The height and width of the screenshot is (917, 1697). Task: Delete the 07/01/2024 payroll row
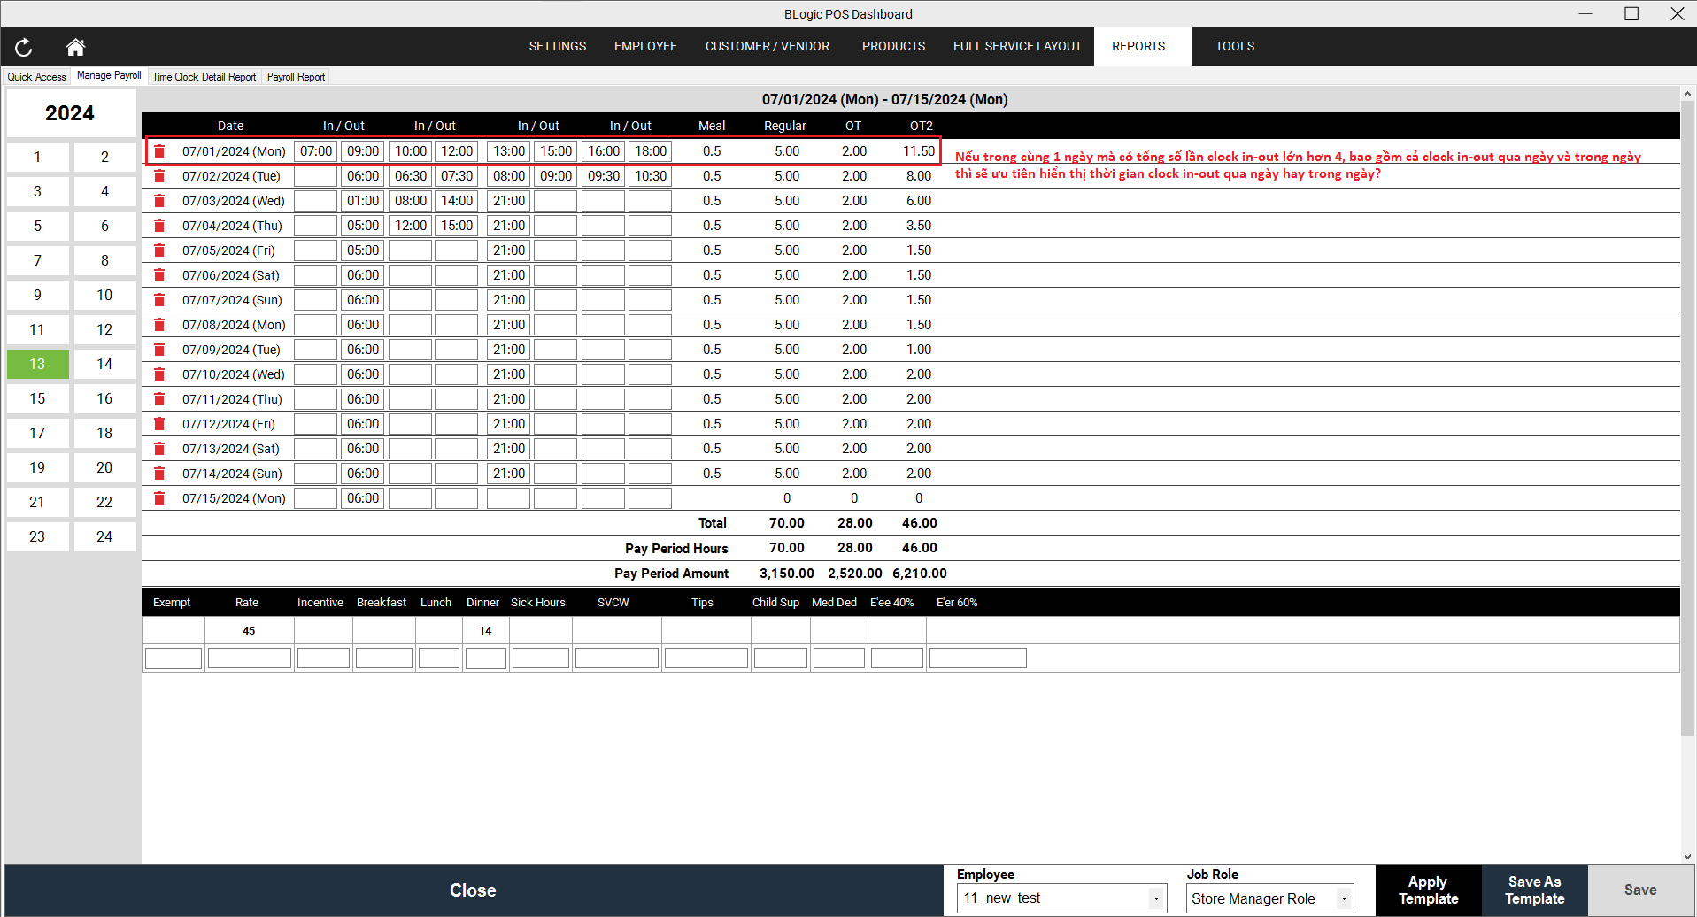[159, 150]
